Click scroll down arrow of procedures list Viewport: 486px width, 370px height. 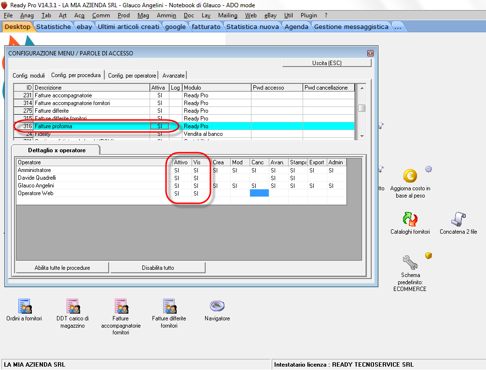click(361, 136)
